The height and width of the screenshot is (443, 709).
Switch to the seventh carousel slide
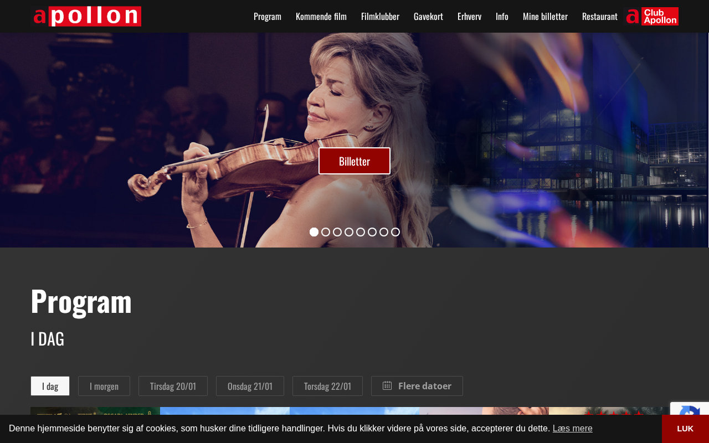(384, 232)
